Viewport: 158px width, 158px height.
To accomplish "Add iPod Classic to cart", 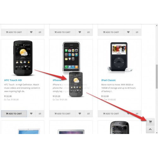I will [111, 114].
